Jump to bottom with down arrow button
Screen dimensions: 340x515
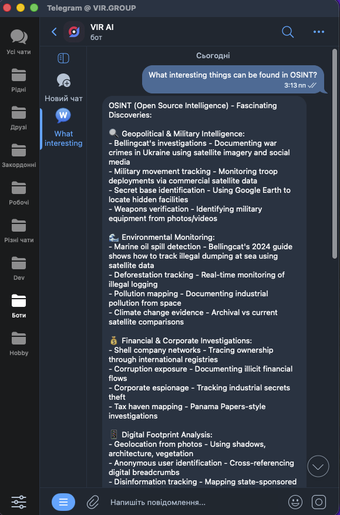pyautogui.click(x=318, y=466)
